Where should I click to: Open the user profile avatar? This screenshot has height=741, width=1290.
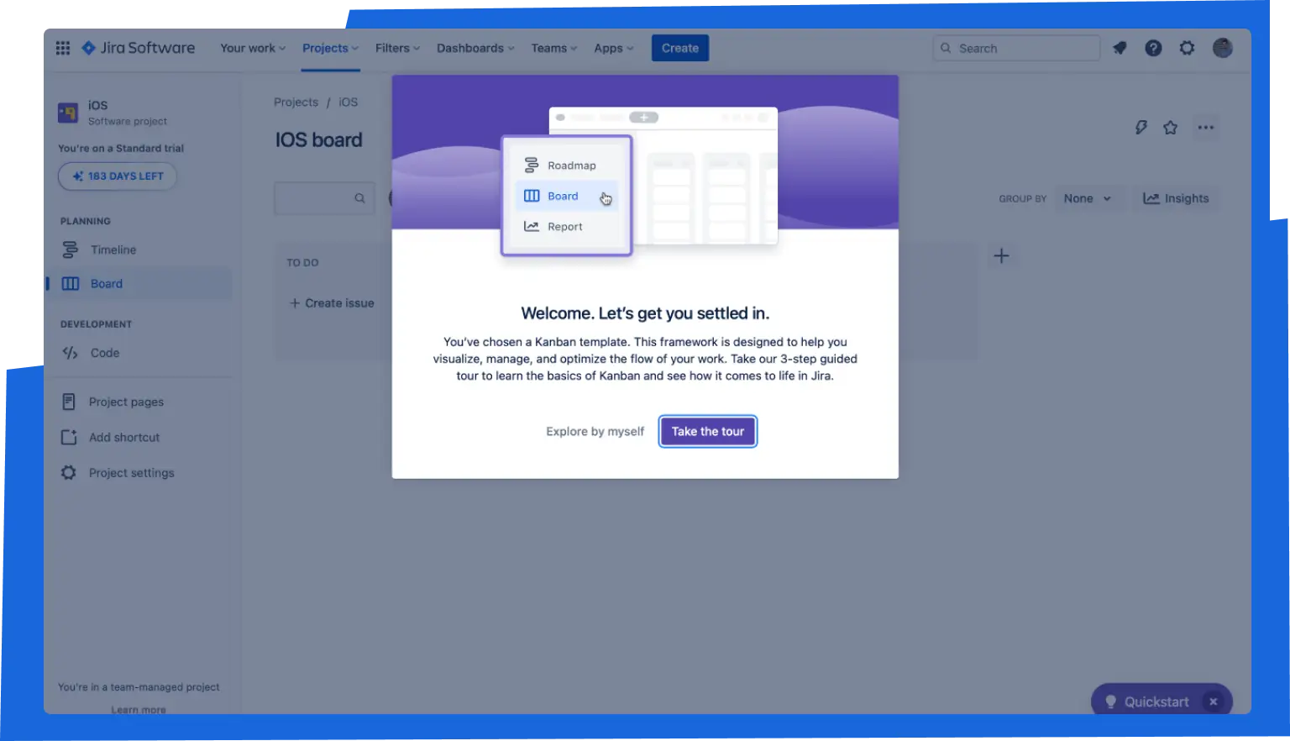(x=1223, y=48)
